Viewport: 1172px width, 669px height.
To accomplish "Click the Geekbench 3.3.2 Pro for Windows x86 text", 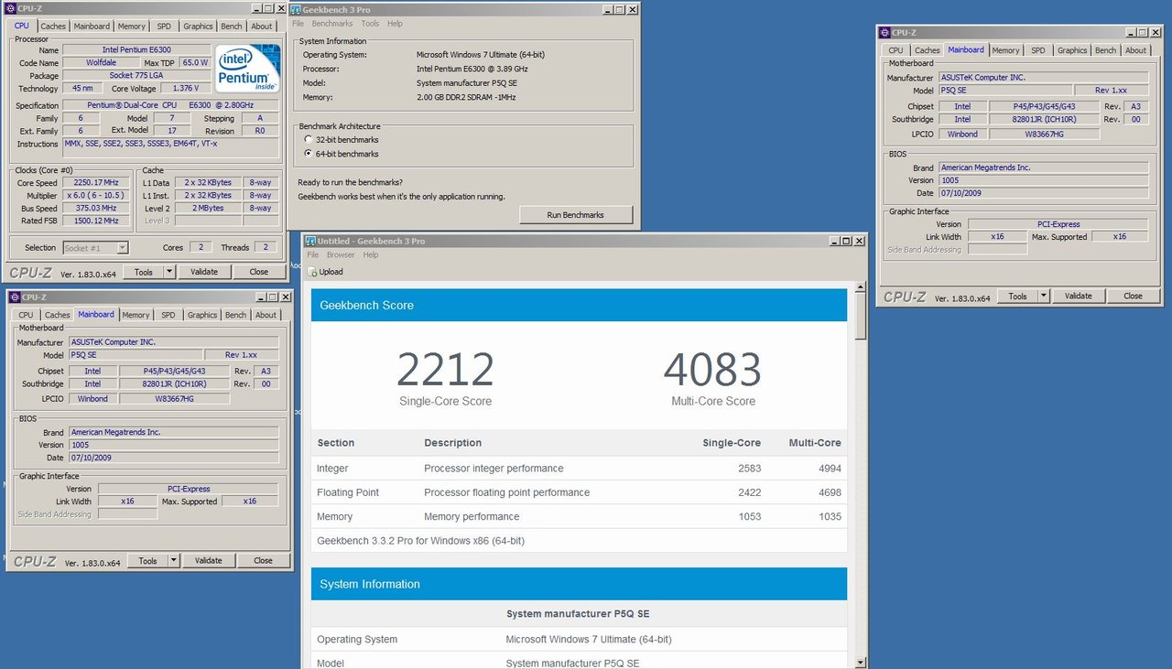I will click(420, 541).
